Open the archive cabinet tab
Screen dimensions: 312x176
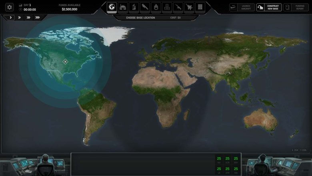(200, 7)
